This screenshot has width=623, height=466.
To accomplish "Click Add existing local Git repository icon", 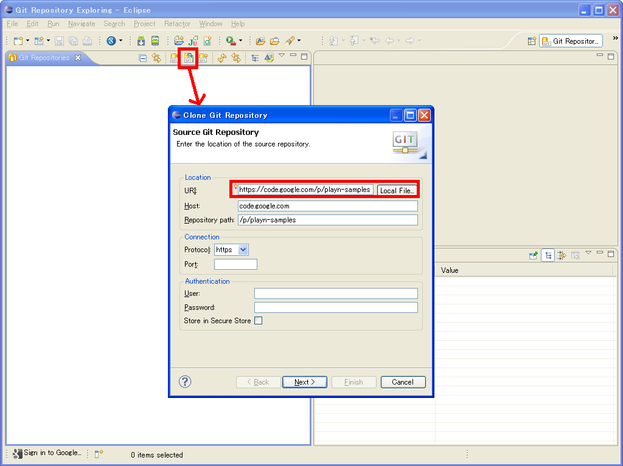I will point(174,58).
